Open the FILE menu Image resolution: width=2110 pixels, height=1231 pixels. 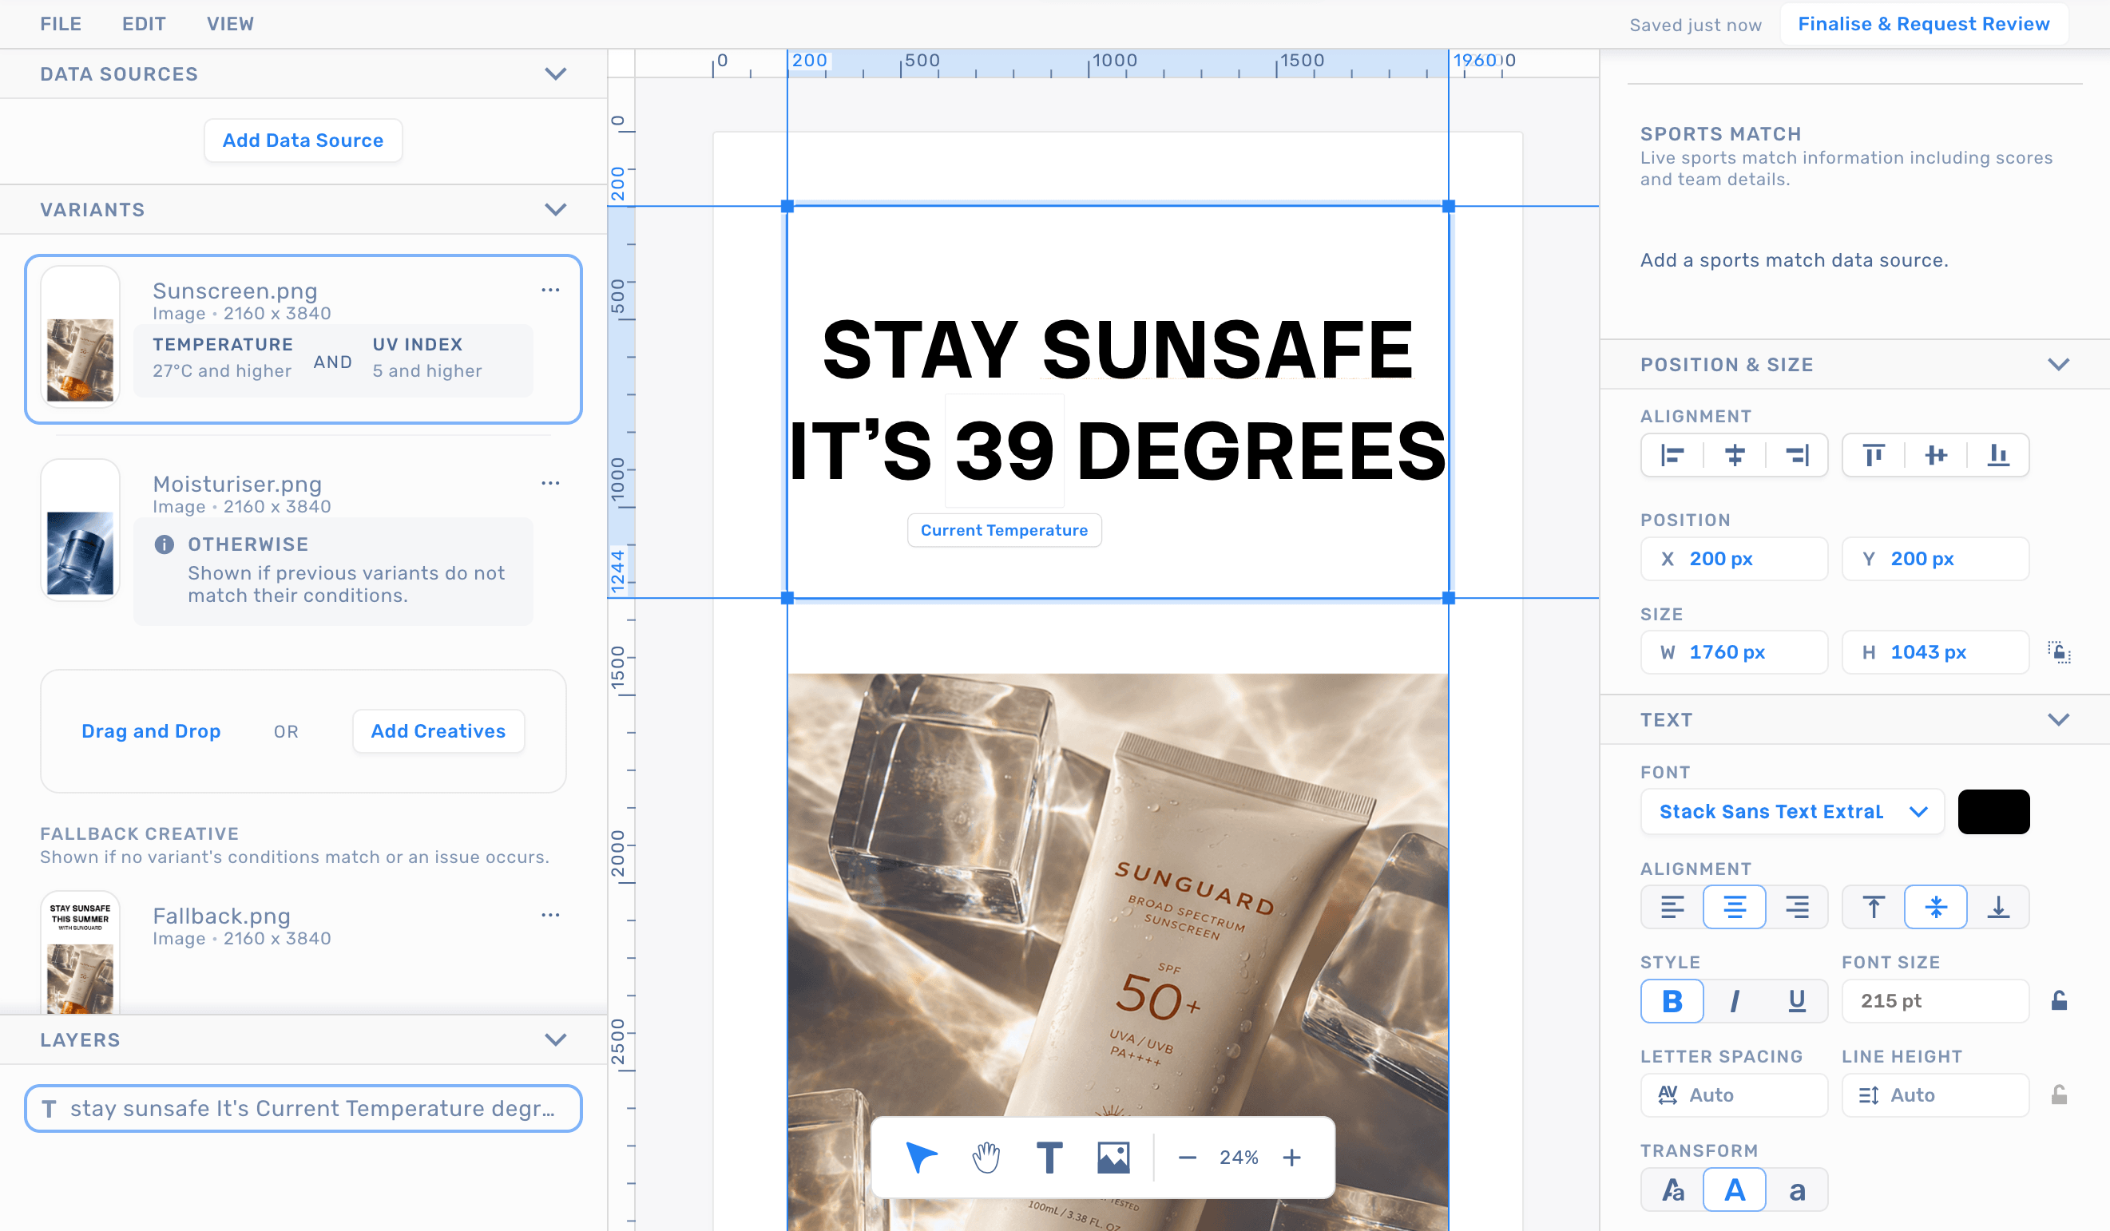coord(61,23)
